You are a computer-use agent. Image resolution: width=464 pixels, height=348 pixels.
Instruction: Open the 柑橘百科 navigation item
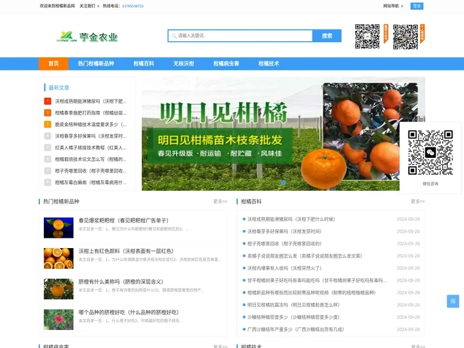pos(144,64)
